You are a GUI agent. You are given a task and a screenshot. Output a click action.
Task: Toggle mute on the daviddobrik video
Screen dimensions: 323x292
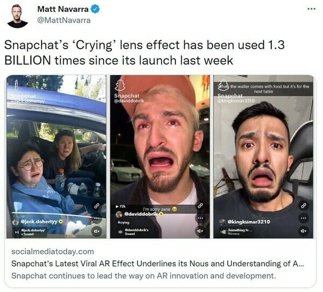coord(200,231)
